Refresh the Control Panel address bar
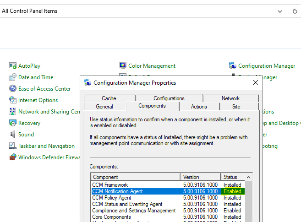This screenshot has width=301, height=222. [295, 11]
